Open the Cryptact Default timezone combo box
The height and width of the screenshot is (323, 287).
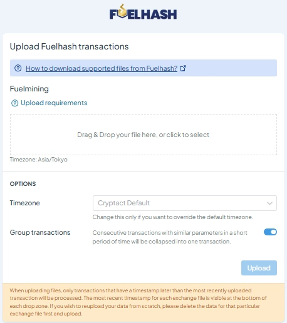185,203
